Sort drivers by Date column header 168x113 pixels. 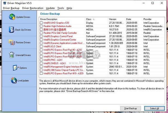click(134, 19)
